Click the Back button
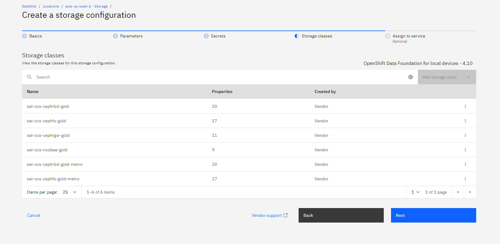500x244 pixels. 341,215
